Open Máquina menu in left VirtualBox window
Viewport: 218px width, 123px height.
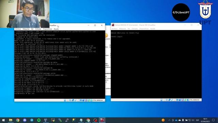(x=26, y=29)
